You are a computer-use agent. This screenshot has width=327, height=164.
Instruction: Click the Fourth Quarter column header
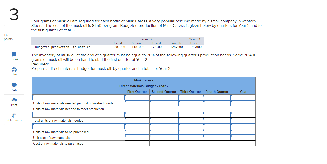click(x=217, y=92)
